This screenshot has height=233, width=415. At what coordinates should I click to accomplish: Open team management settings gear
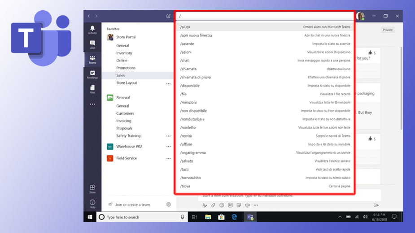click(x=168, y=204)
